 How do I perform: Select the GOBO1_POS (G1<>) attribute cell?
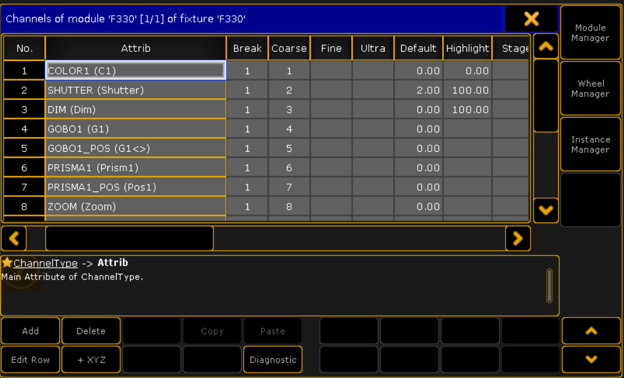pyautogui.click(x=136, y=148)
